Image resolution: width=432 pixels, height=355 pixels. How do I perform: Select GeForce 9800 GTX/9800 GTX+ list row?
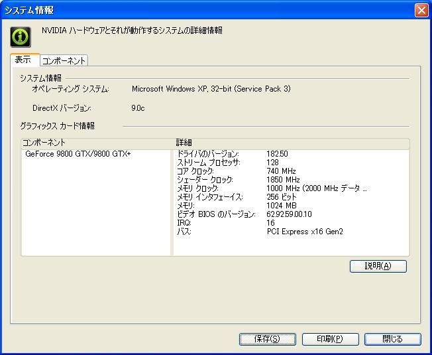tap(96, 154)
